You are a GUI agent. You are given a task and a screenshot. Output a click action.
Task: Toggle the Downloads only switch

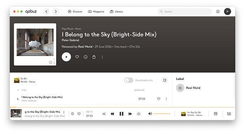point(129,80)
